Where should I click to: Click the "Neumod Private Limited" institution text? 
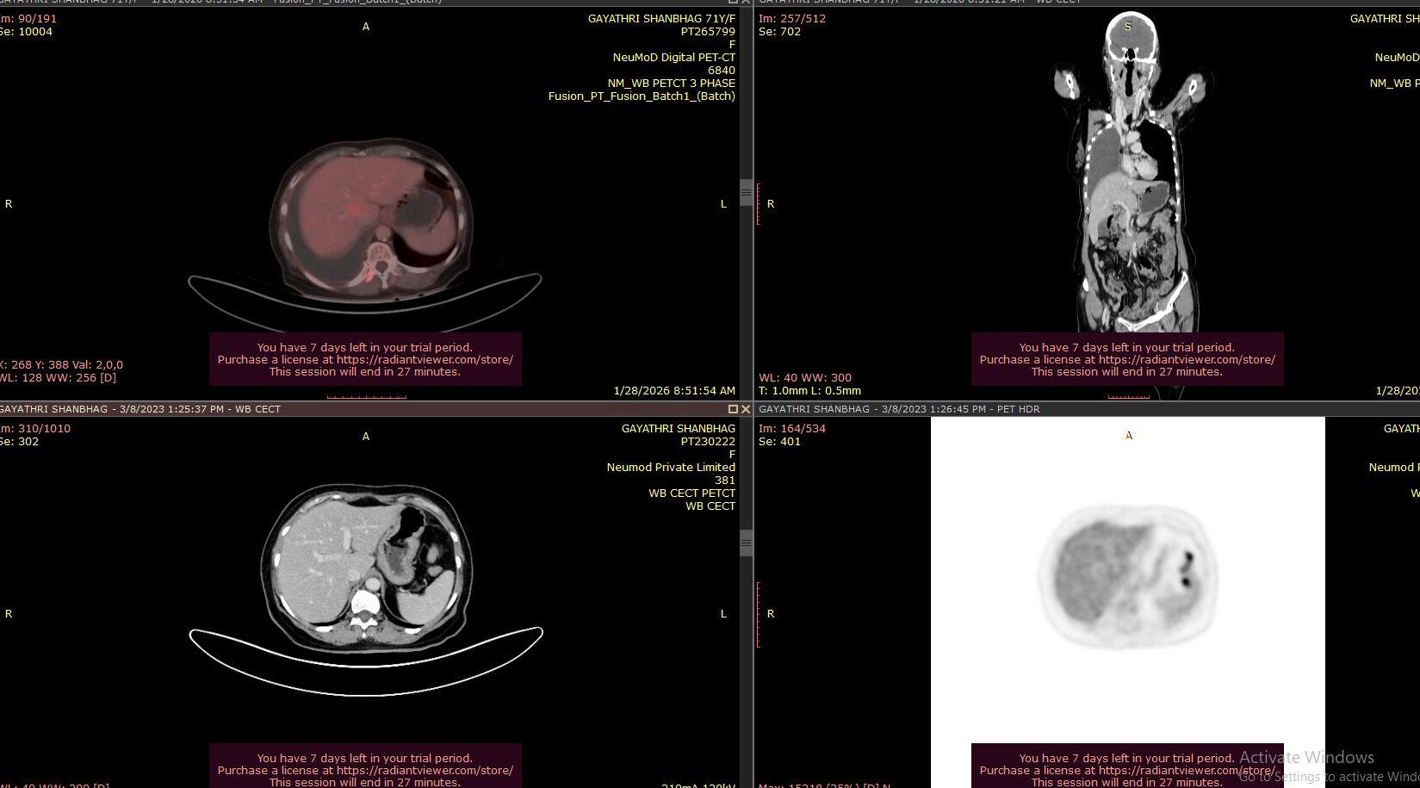(x=671, y=467)
